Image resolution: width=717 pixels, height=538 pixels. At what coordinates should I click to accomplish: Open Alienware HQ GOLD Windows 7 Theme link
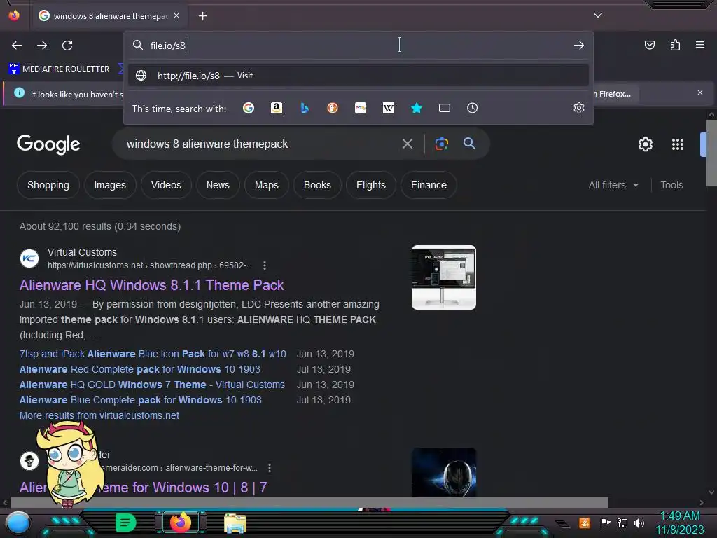[x=152, y=385]
